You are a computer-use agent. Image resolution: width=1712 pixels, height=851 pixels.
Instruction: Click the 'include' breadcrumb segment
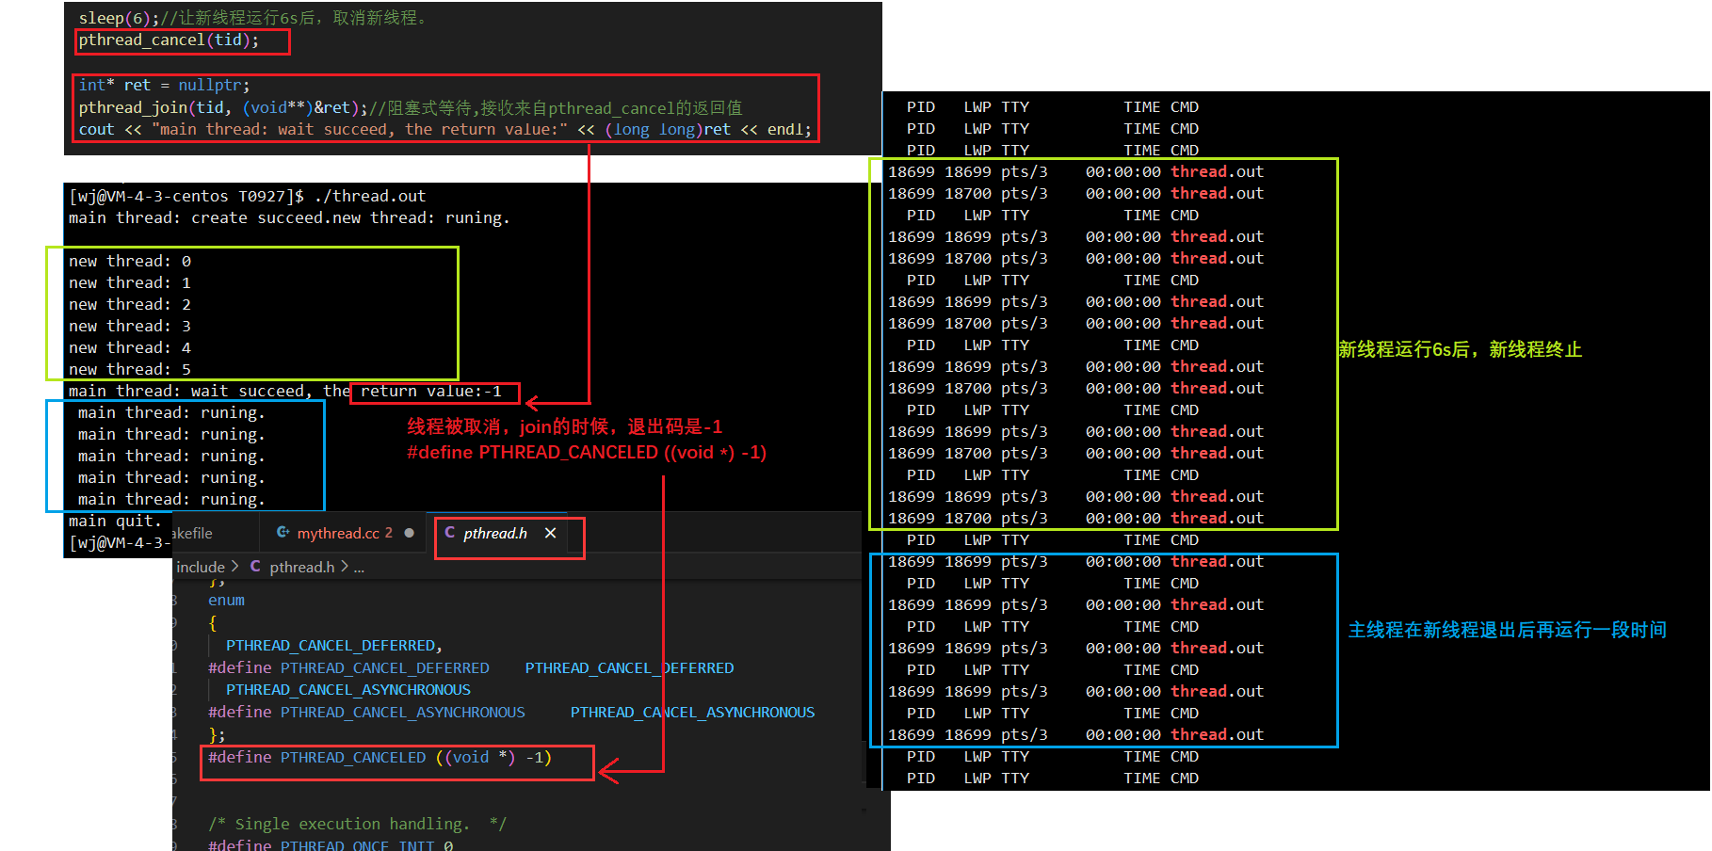coord(201,567)
